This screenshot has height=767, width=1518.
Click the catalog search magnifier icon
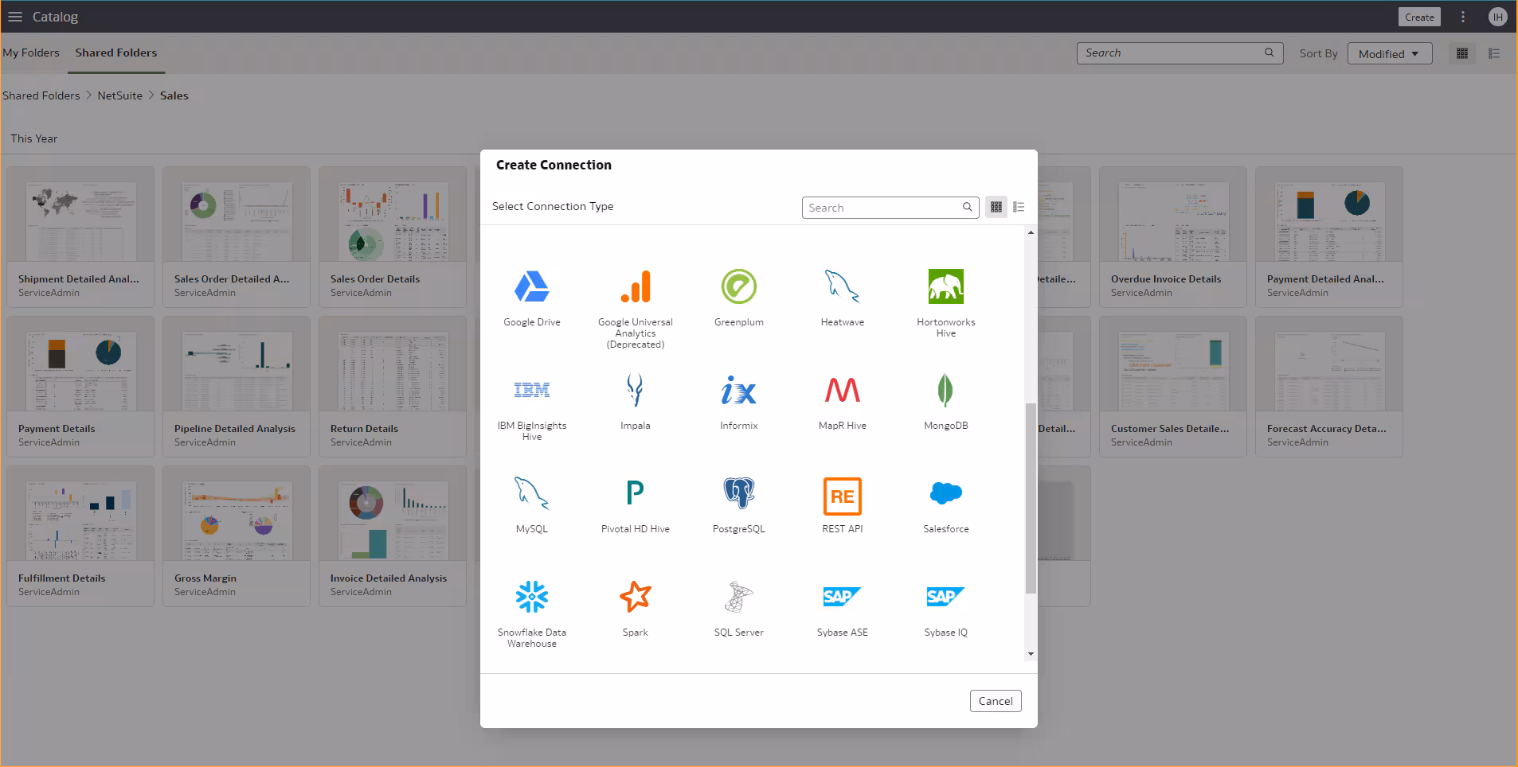[x=1270, y=53]
